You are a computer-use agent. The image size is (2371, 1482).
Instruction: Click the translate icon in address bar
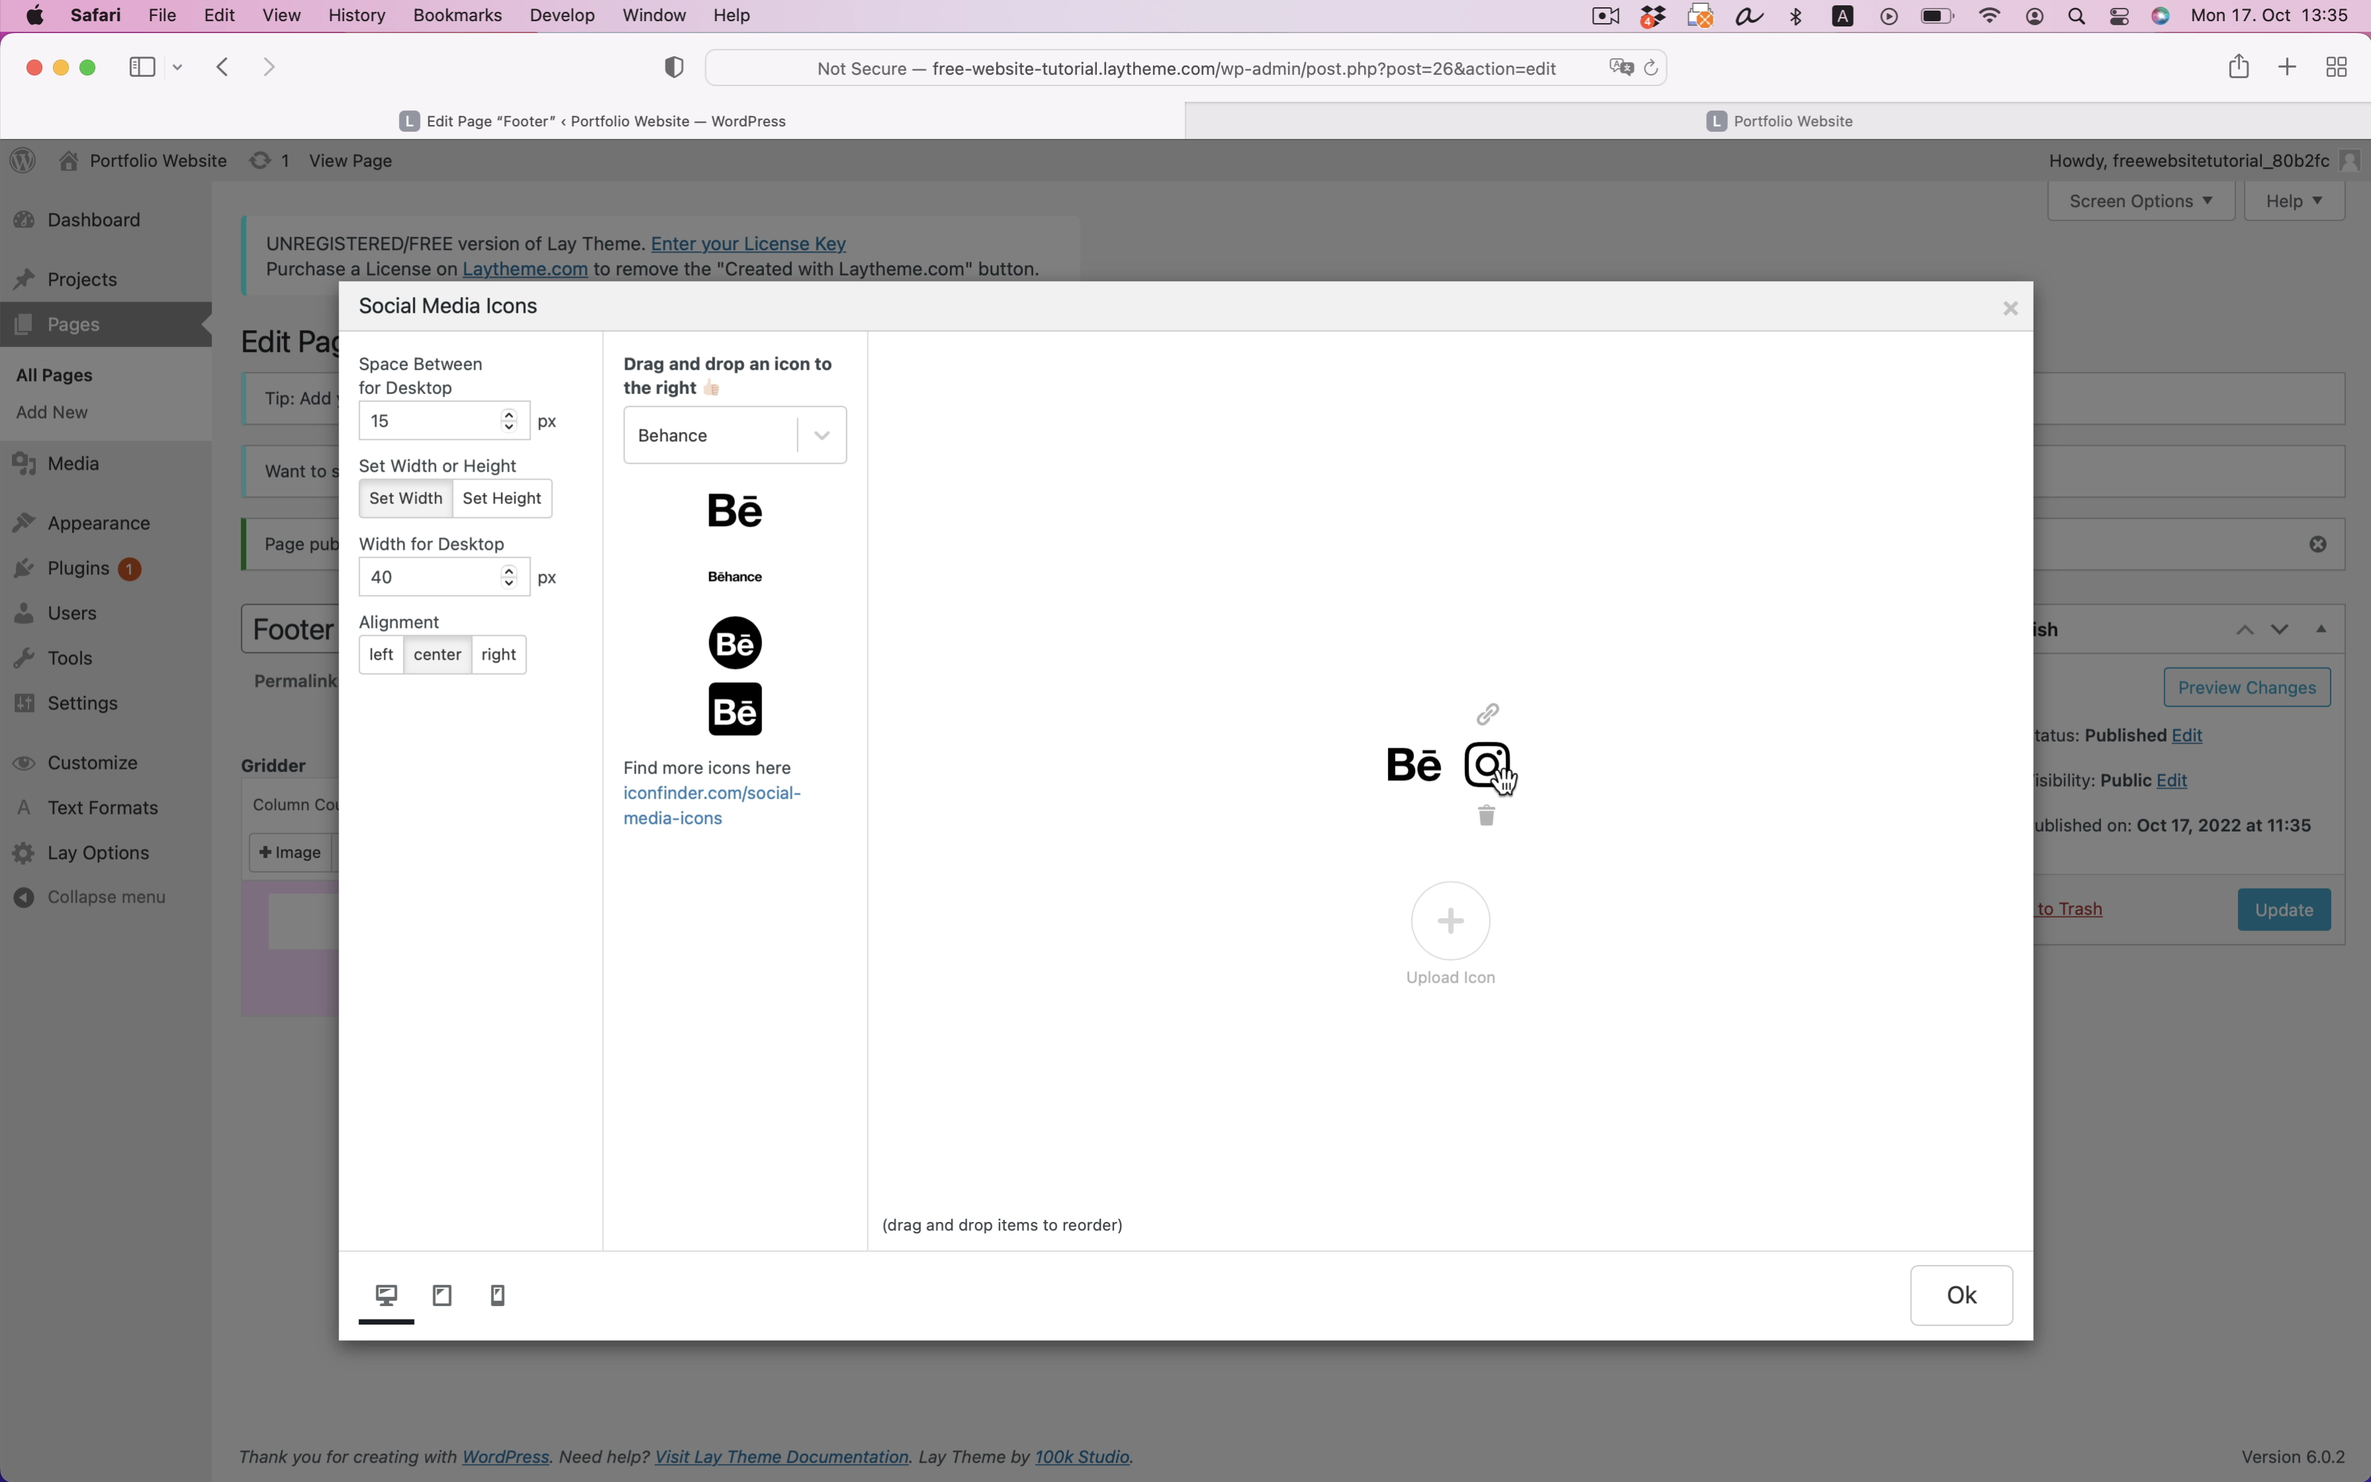coord(1621,67)
